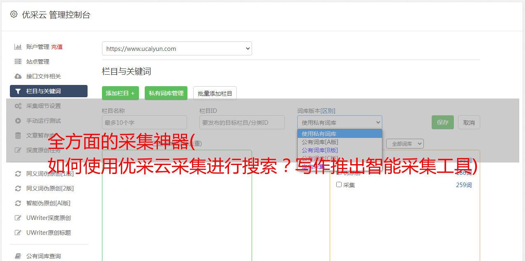Click the book icon for 公有词库查询

coord(18,256)
